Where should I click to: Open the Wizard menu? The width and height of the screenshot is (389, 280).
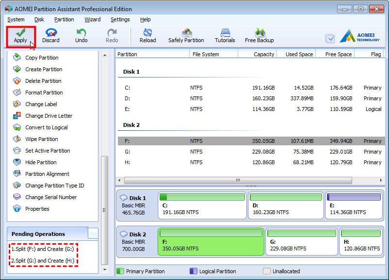(x=93, y=19)
